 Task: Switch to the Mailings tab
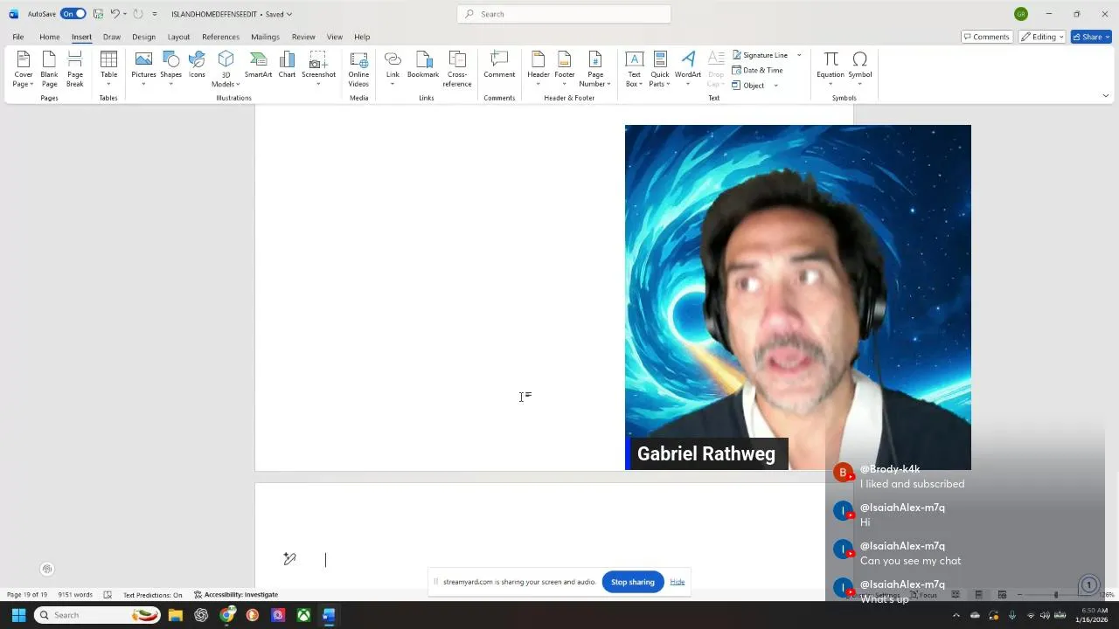pos(265,37)
